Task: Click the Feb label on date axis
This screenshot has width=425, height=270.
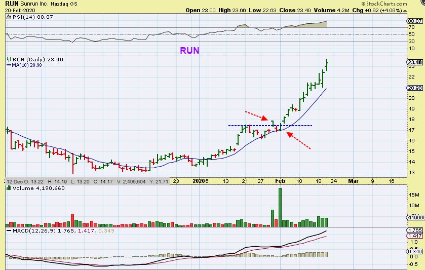Action: [x=280, y=181]
